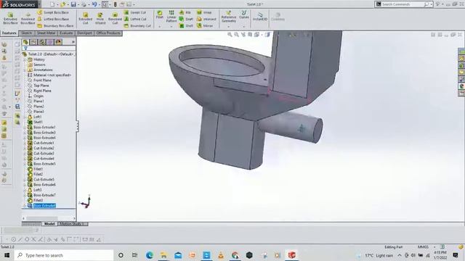The image size is (465, 261).
Task: Switch to the Sheet Metal tab
Action: pyautogui.click(x=46, y=33)
